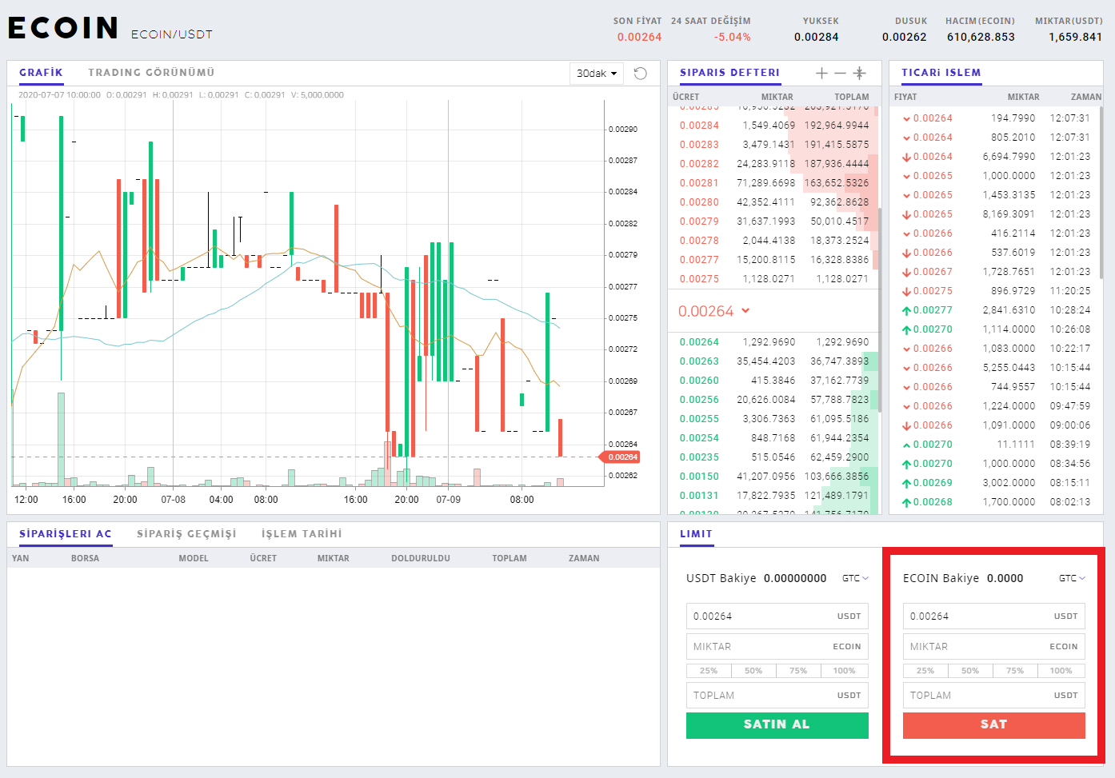The height and width of the screenshot is (778, 1115).
Task: Click the trade at 08:02:13
Action: (x=996, y=502)
